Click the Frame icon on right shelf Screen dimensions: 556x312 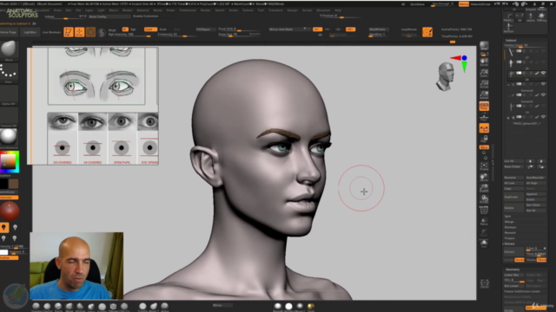pyautogui.click(x=484, y=166)
